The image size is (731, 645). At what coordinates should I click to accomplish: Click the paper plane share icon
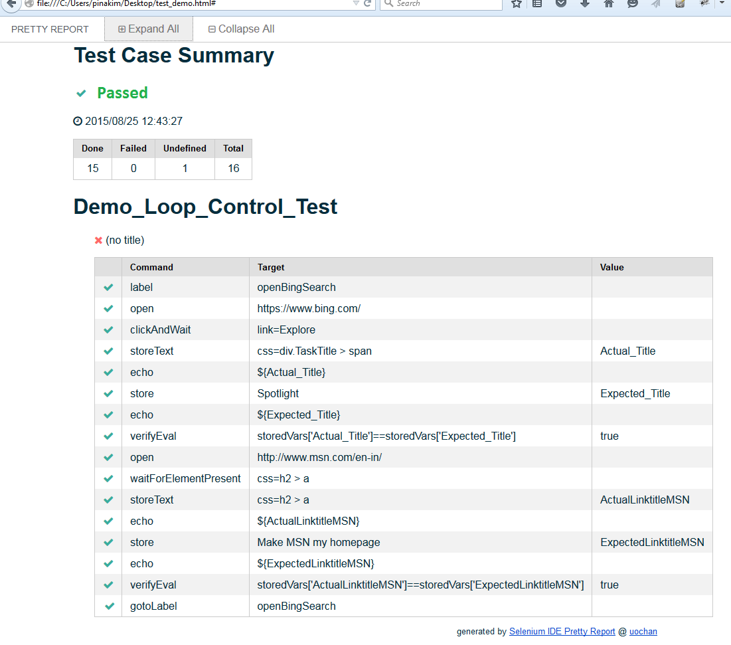656,5
